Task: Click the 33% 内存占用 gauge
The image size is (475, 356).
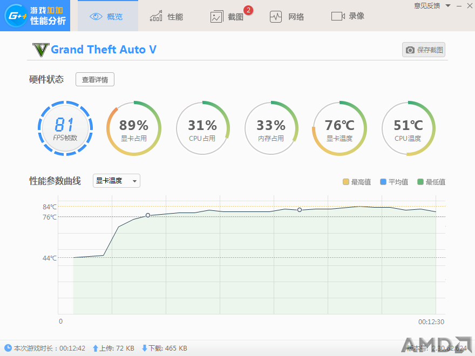Action: click(x=271, y=128)
